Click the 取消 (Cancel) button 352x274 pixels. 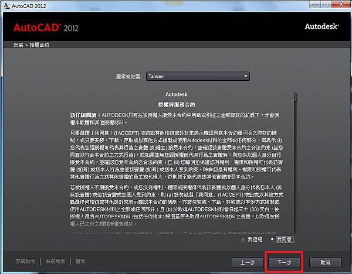325,262
